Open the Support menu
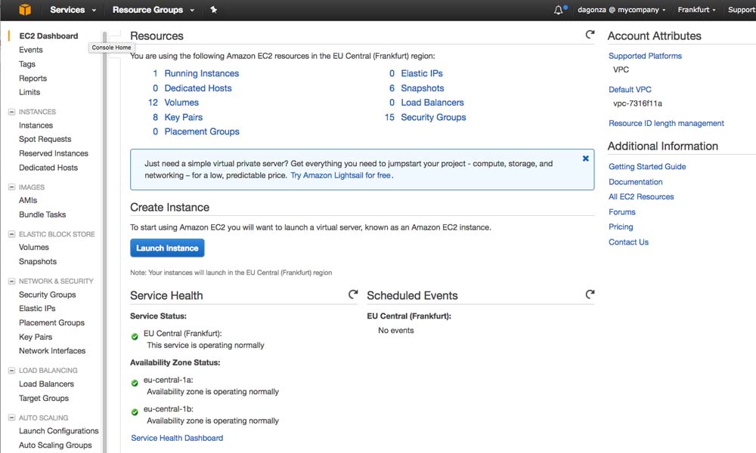 (x=741, y=10)
